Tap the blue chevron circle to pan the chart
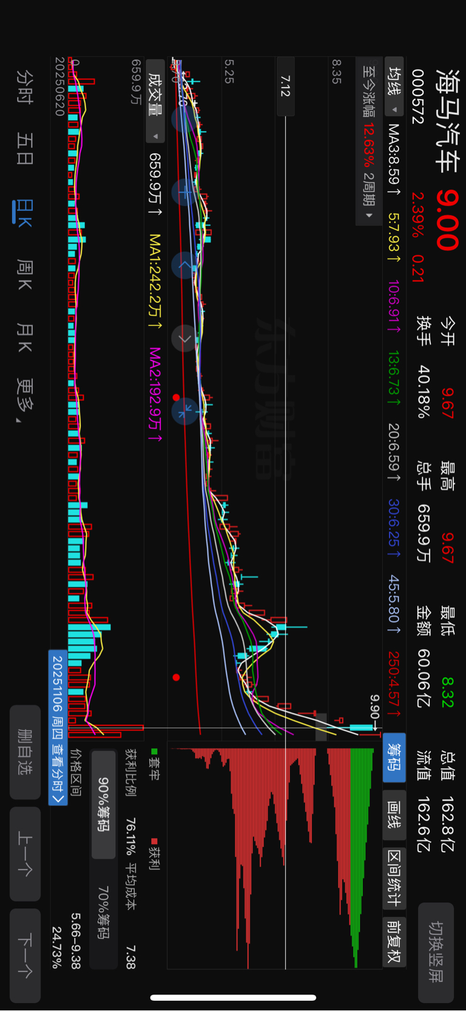 pos(184,266)
